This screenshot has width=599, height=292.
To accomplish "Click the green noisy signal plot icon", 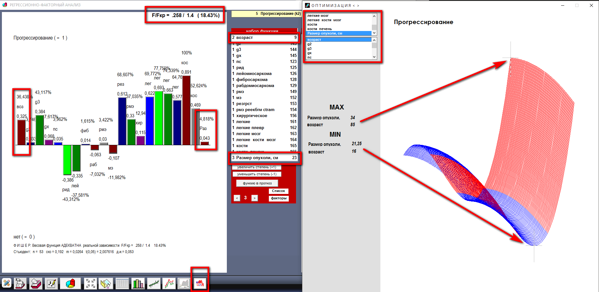I will click(154, 283).
